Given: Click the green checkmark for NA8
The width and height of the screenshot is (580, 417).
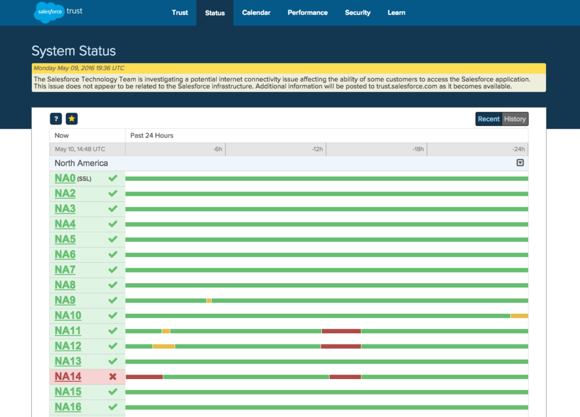Looking at the screenshot, I should point(113,285).
